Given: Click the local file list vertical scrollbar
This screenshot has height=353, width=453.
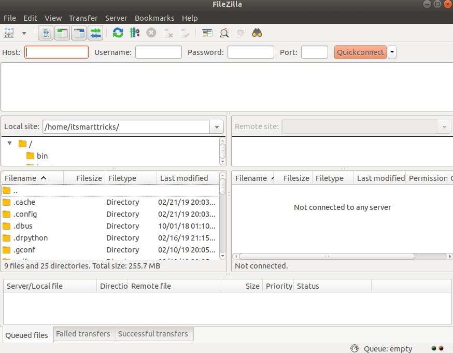Looking at the screenshot, I should click(x=222, y=216).
